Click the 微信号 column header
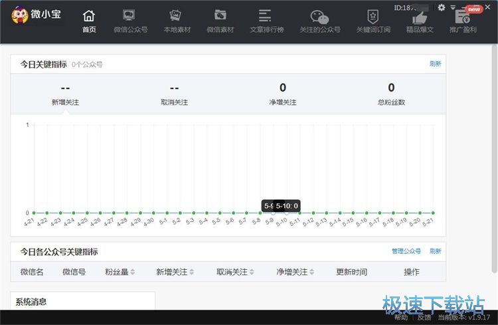Screen dimensions: 498x325 pos(74,272)
